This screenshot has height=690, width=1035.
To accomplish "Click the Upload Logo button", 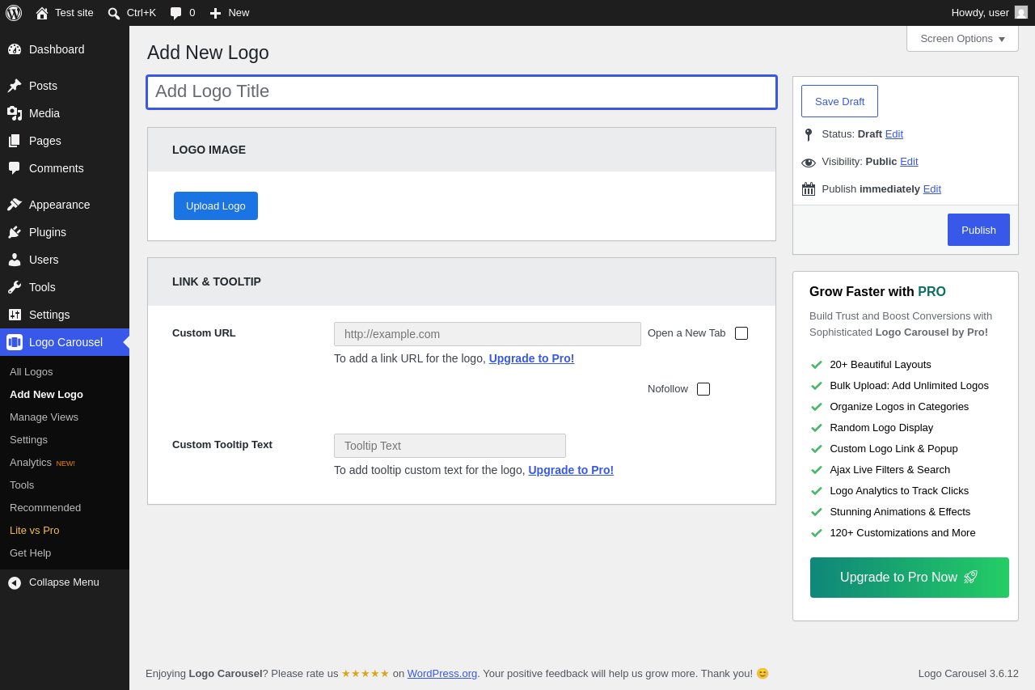I will coord(216,205).
